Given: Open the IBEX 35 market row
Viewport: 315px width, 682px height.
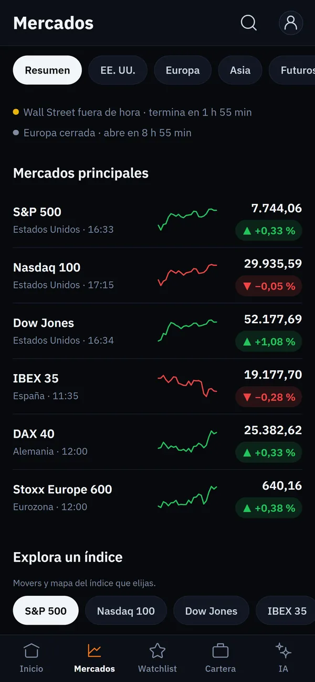Looking at the screenshot, I should pyautogui.click(x=157, y=387).
